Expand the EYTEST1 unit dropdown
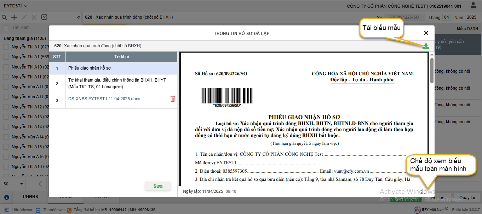 click(x=16, y=6)
